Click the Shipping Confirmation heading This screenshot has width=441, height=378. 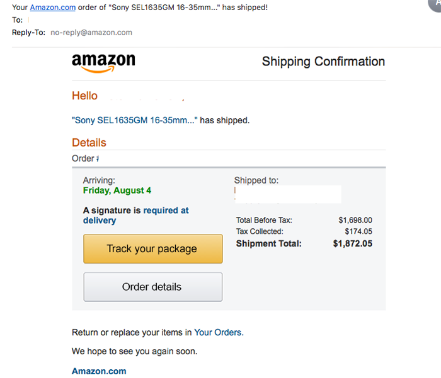tap(323, 62)
